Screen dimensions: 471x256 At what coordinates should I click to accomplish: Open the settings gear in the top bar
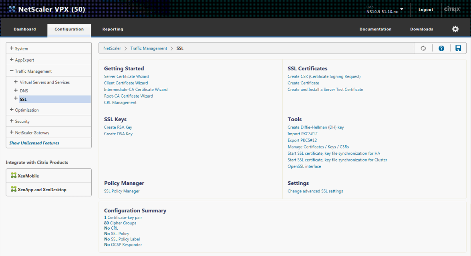(x=455, y=29)
